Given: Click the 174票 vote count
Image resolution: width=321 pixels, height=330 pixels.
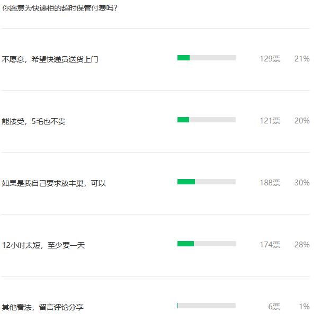Looking at the screenshot, I should coord(270,245).
